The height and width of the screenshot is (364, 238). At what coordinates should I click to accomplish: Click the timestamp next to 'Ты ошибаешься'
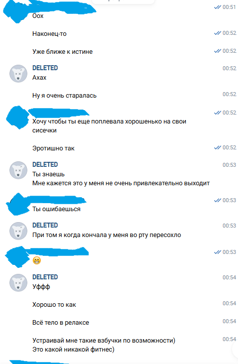point(229,200)
